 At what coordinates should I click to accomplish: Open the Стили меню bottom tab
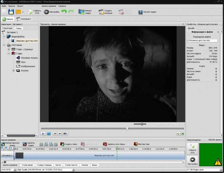(x=27, y=165)
